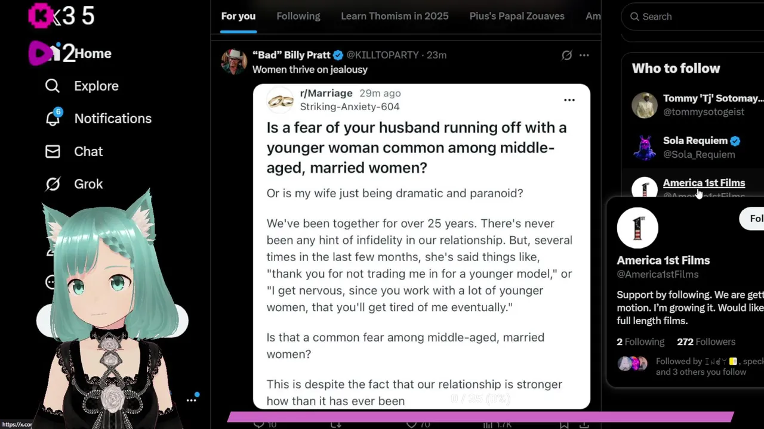The height and width of the screenshot is (429, 764).
Task: Open Sola Requiem's profile suggestion
Action: 695,141
